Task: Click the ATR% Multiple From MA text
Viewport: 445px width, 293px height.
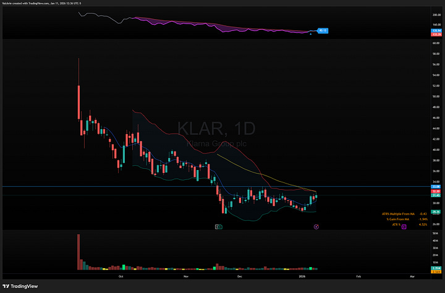Action: pos(398,214)
